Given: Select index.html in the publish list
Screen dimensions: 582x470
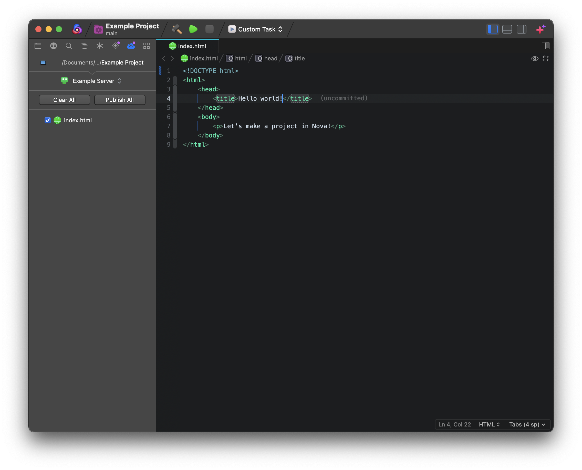Looking at the screenshot, I should click(x=78, y=120).
